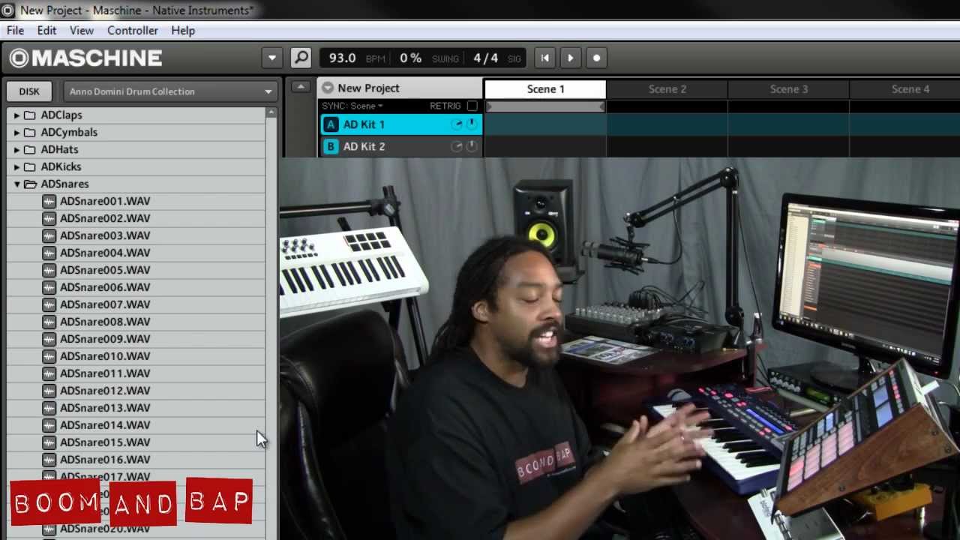
Task: Click the waveform icon of ADSnare006.WAV
Action: point(49,287)
